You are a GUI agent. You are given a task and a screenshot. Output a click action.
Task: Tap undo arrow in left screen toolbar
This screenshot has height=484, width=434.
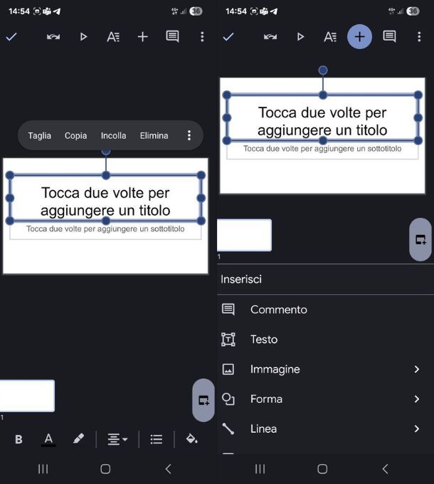coord(53,37)
